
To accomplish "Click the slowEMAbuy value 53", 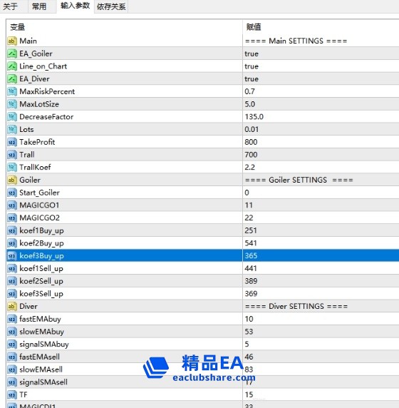I will pyautogui.click(x=249, y=332).
